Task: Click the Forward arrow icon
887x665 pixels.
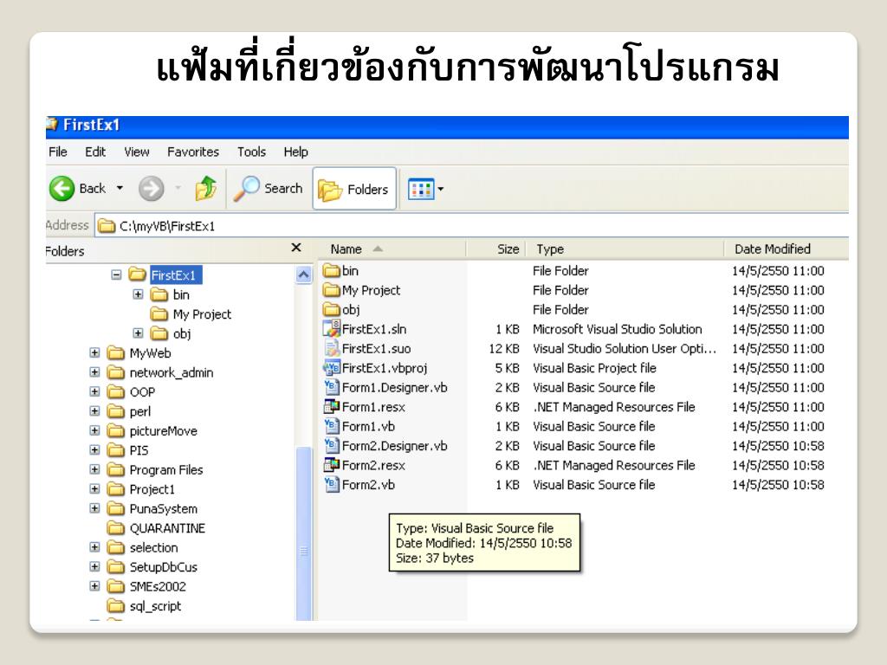Action: click(x=151, y=188)
